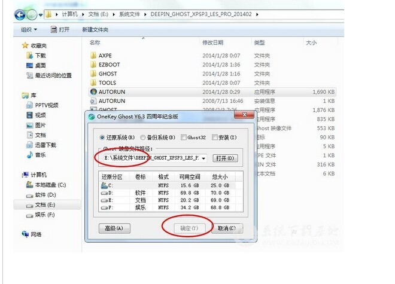The height and width of the screenshot is (284, 395).
Task: Select AUTORUN application icon
Action: (x=93, y=91)
